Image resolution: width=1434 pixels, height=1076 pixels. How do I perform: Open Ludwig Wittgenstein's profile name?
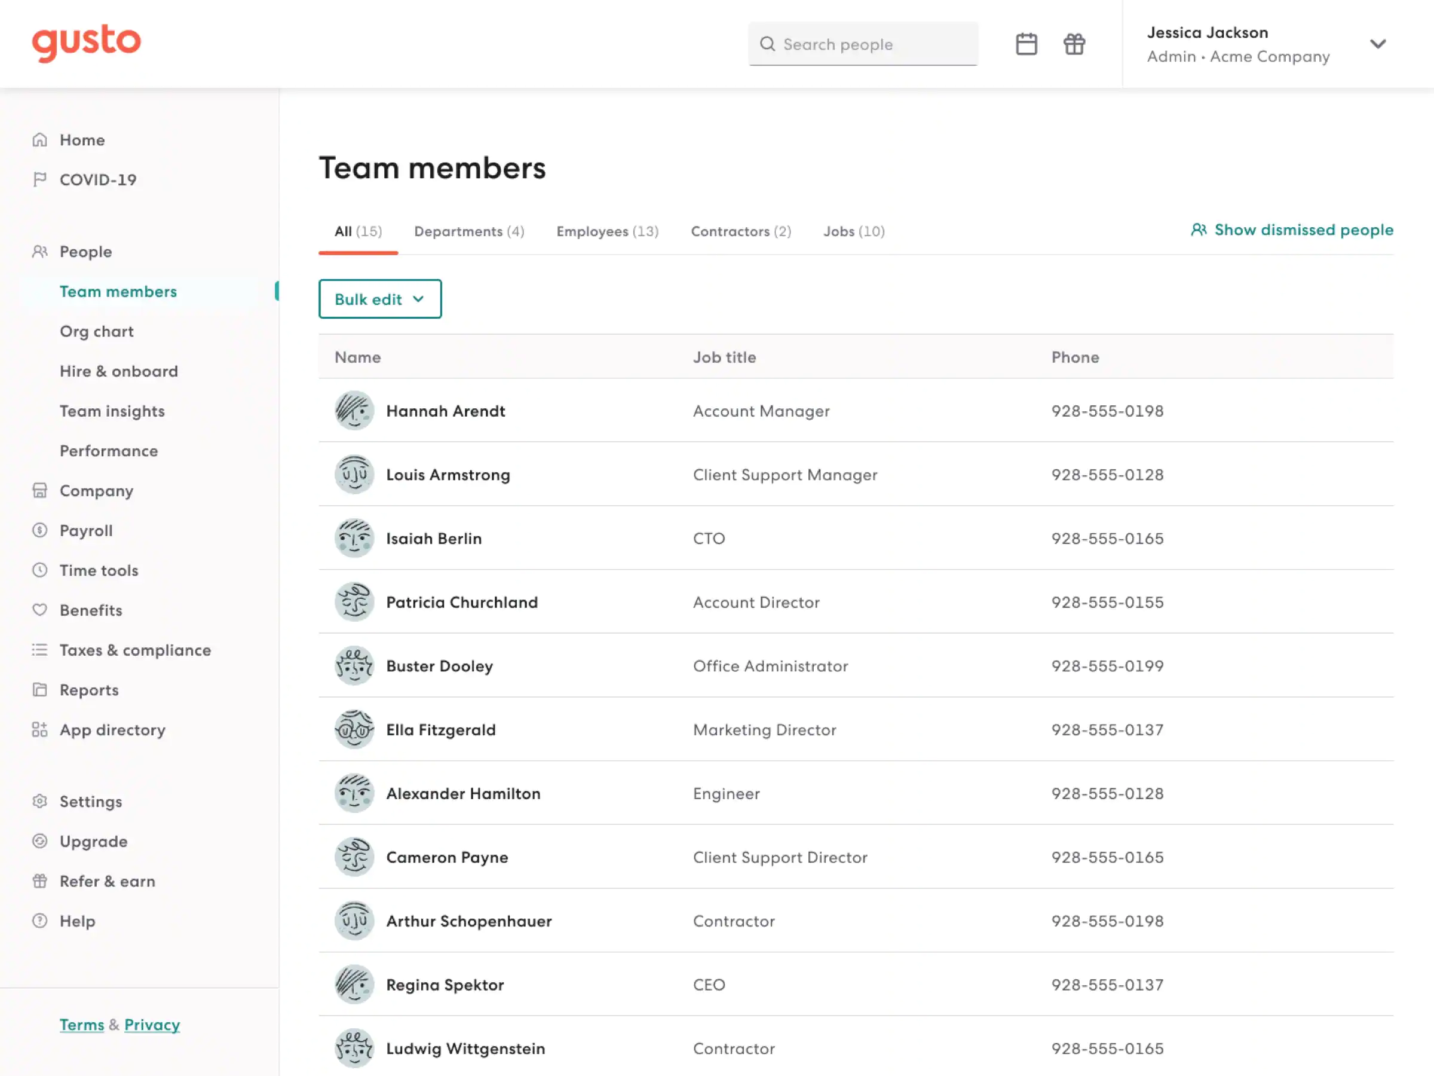pyautogui.click(x=465, y=1049)
